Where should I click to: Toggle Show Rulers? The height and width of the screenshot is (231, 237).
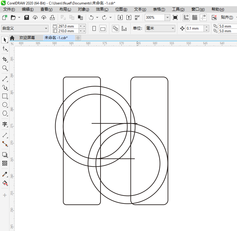pos(186,17)
